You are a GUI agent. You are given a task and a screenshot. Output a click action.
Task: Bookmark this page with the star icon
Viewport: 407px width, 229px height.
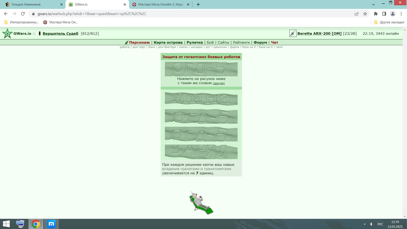coord(365,14)
